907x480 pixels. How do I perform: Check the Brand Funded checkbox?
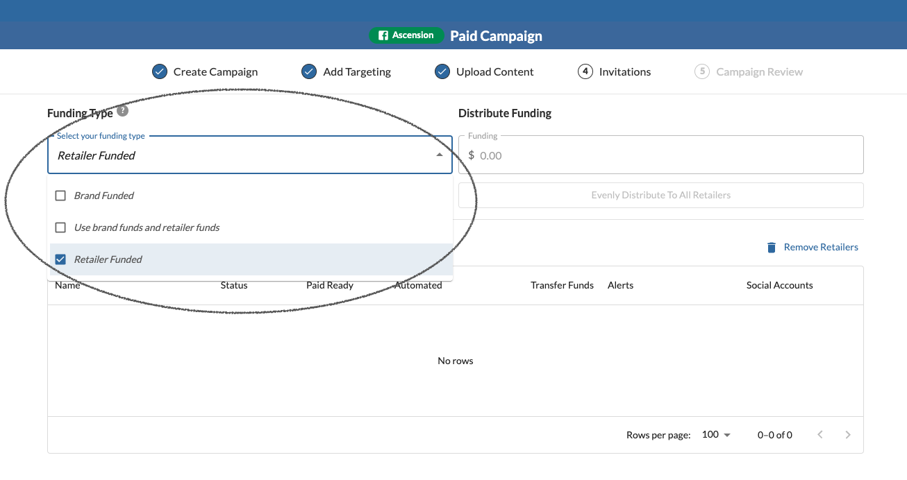point(60,196)
